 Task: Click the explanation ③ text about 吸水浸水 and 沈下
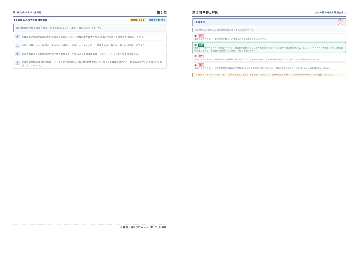click(257, 59)
